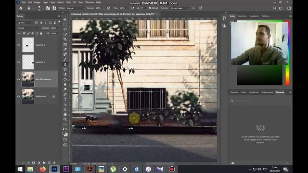308x173 pixels.
Task: Select the Lasso tool
Action: coord(65,29)
